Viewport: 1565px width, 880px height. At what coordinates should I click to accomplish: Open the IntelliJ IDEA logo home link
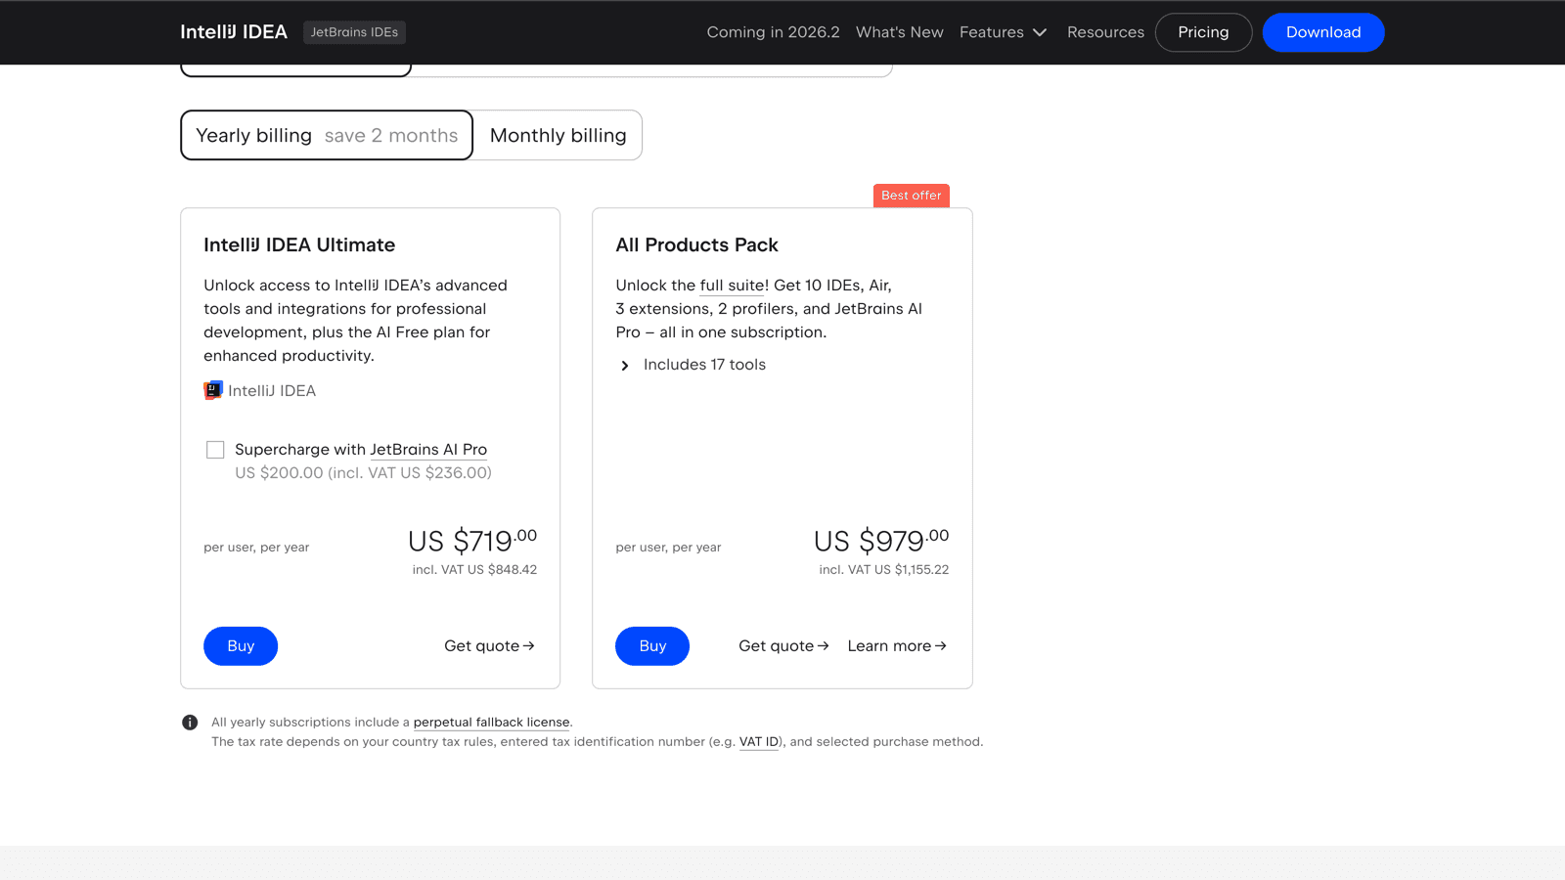tap(234, 32)
